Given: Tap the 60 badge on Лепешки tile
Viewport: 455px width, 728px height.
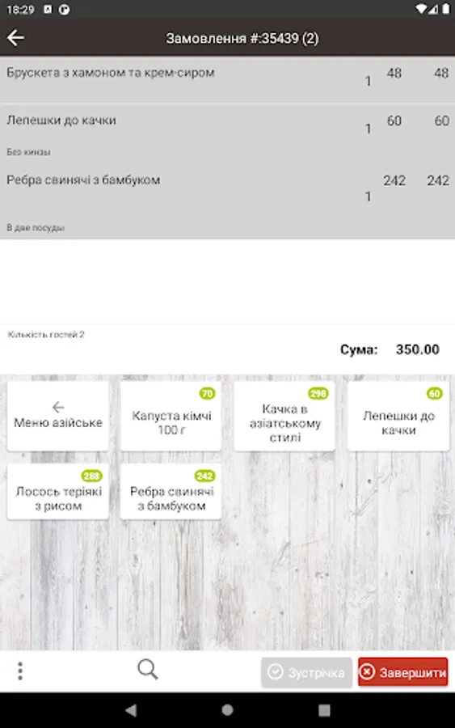Looking at the screenshot, I should (435, 393).
